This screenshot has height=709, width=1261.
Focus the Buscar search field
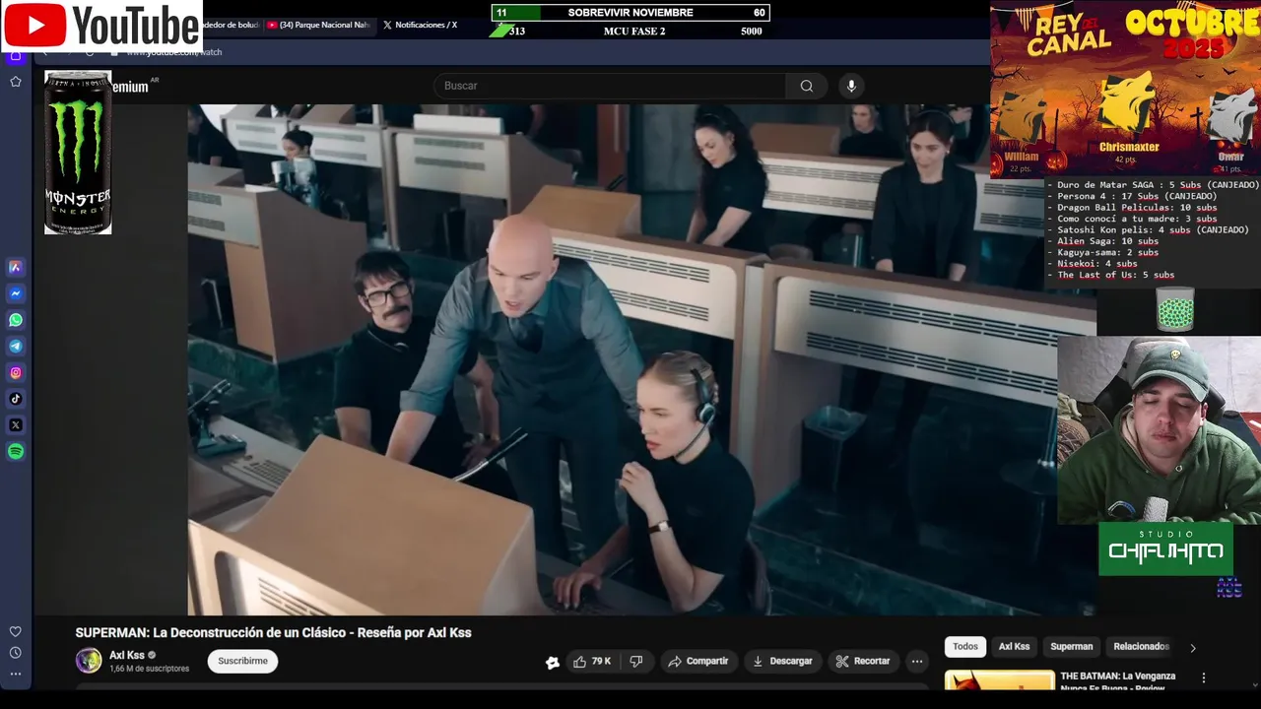(x=609, y=86)
